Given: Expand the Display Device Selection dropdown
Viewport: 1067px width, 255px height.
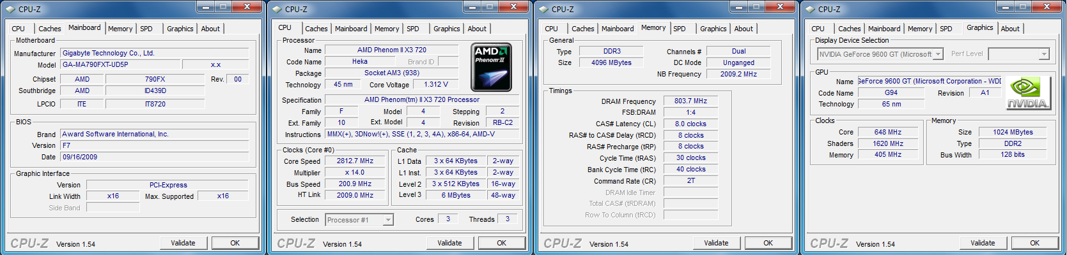Looking at the screenshot, I should (938, 55).
